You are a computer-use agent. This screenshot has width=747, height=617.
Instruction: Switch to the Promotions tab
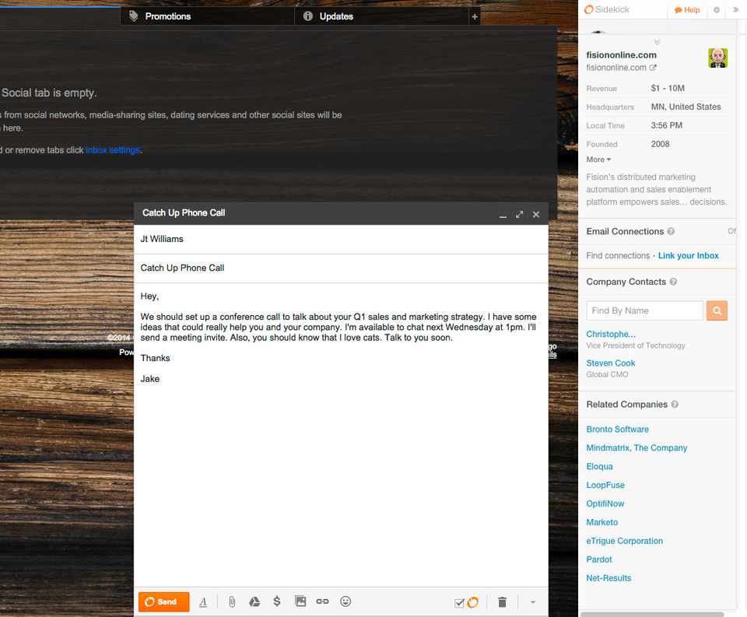(207, 16)
